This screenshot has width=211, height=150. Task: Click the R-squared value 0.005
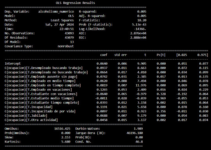tap(142, 12)
